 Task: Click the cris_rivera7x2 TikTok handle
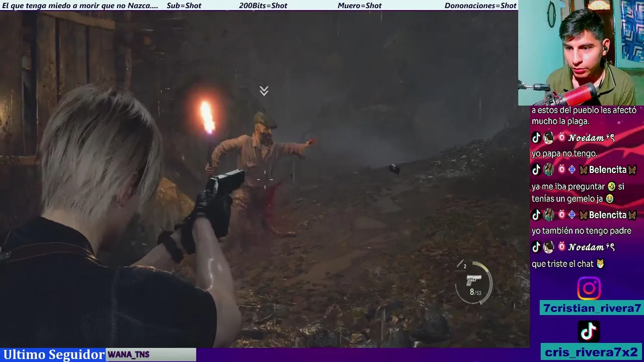pyautogui.click(x=592, y=351)
